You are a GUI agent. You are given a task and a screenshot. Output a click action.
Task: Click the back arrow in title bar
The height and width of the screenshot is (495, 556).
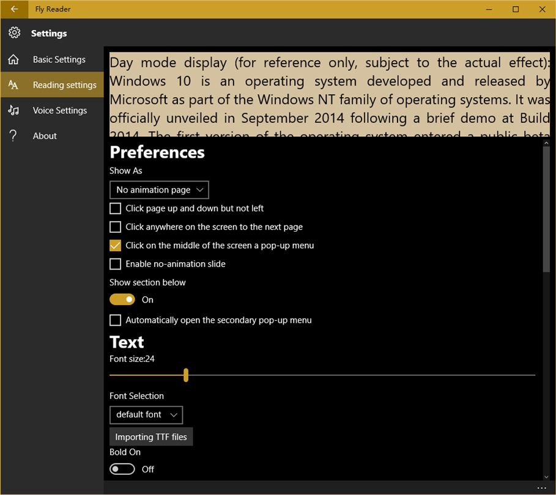click(14, 9)
